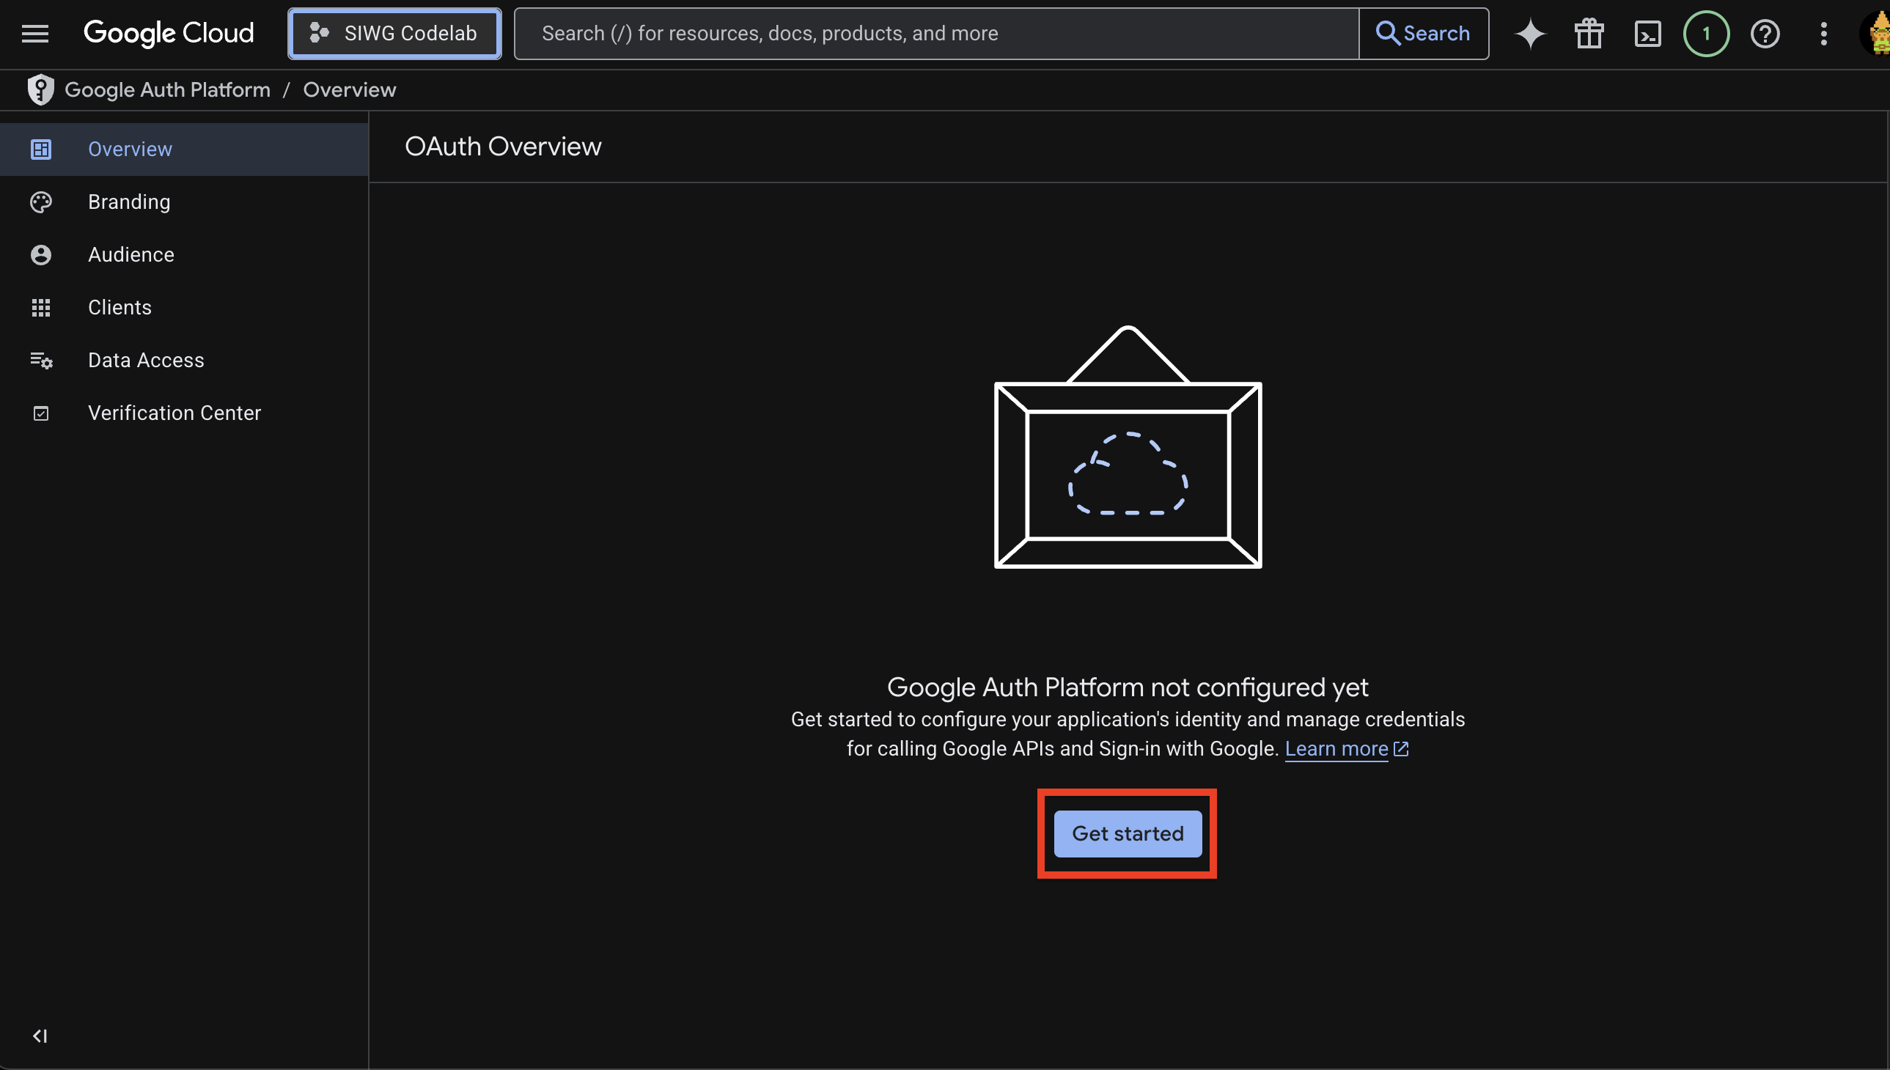Click the Get started button
Screen dimensions: 1890x1070
tap(1127, 833)
